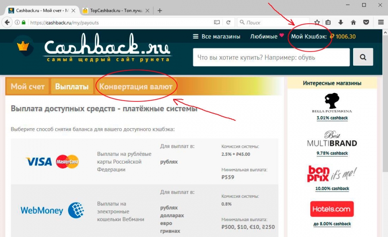Click the Visa logo
The image size is (388, 237).
coord(39,161)
